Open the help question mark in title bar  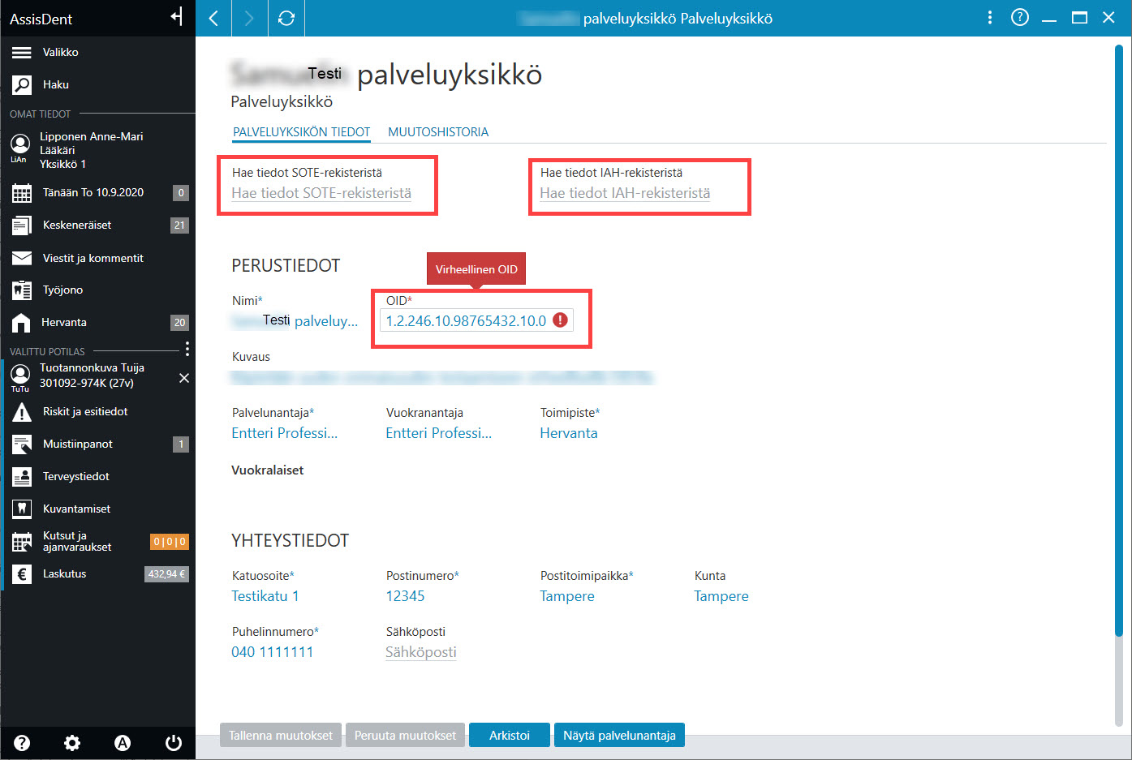(x=1020, y=17)
